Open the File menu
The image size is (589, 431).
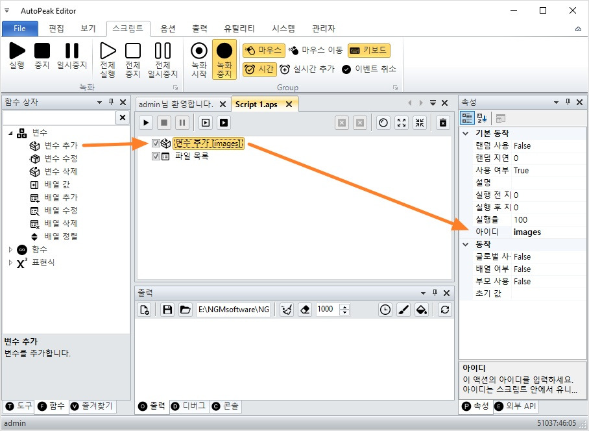[20, 29]
